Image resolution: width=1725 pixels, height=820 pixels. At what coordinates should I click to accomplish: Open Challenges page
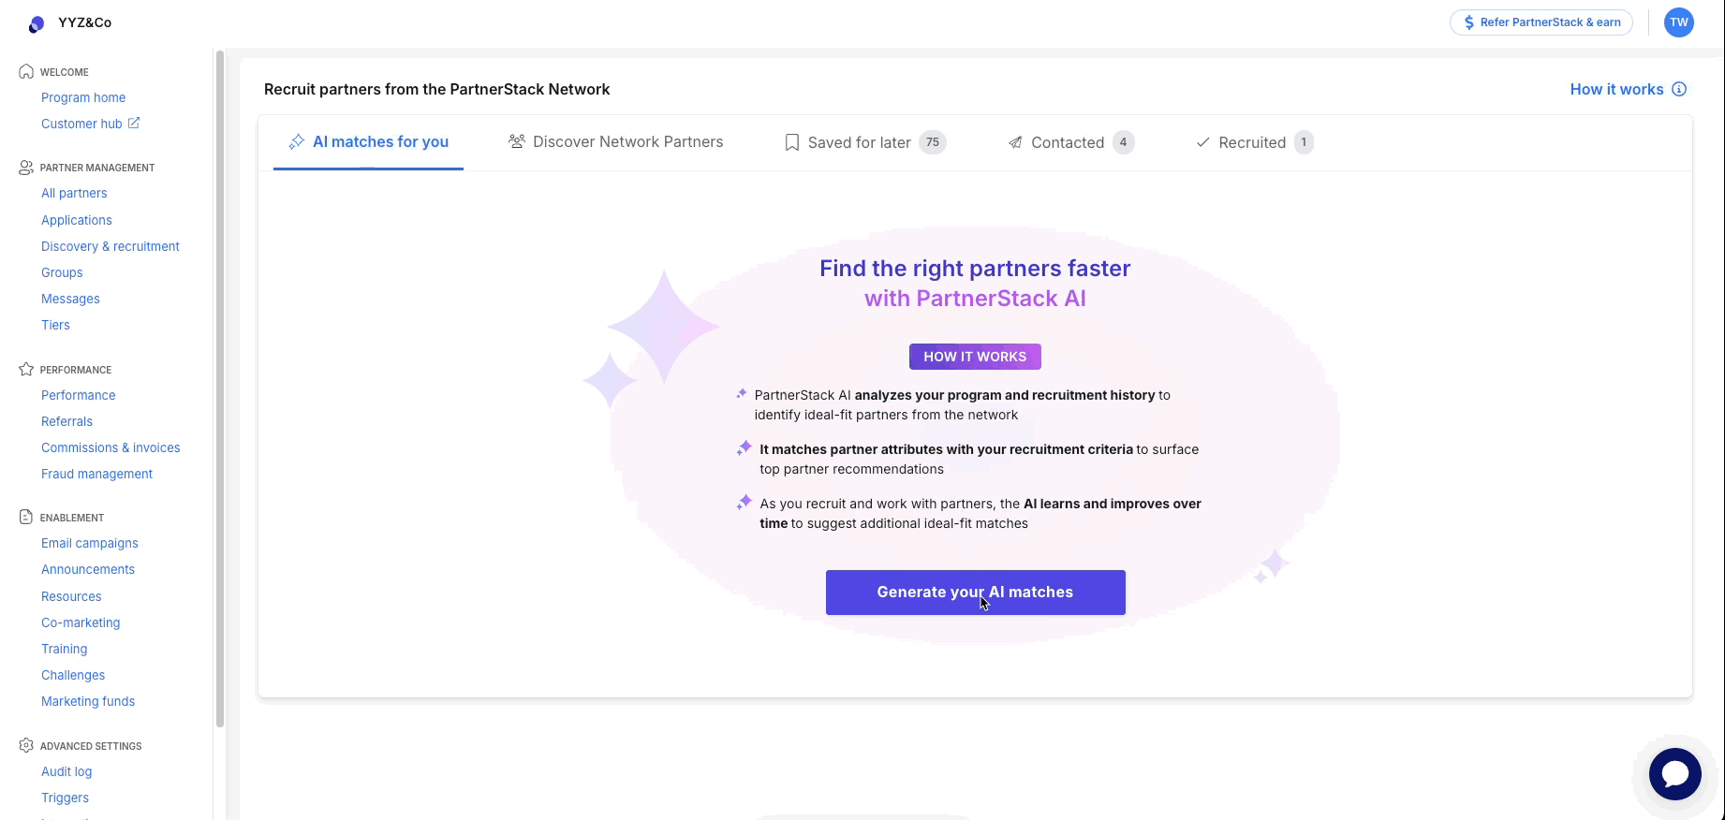pyautogui.click(x=73, y=675)
